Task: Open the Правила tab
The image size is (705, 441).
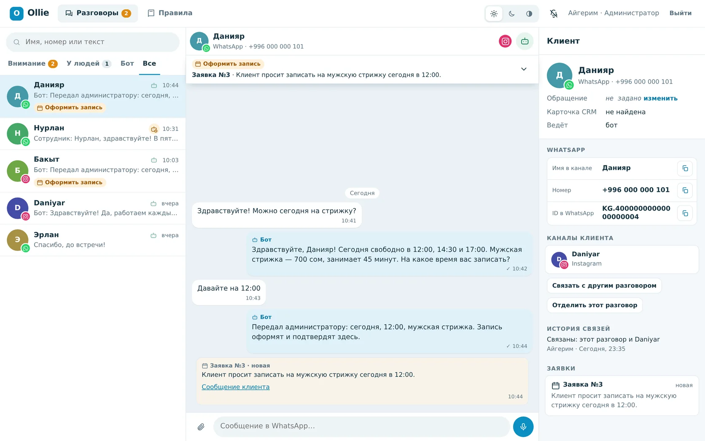Action: [x=170, y=14]
